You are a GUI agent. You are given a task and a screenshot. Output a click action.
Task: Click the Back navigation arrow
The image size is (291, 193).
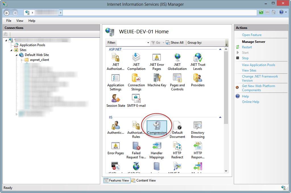click(7, 13)
